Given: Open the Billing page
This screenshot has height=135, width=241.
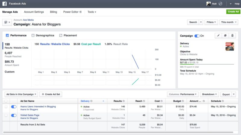Looking at the screenshot, I should [x=54, y=12].
